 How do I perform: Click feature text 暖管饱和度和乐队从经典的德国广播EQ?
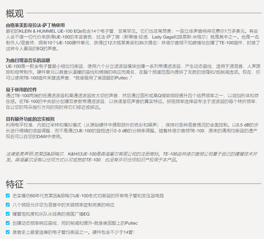coord(51,214)
